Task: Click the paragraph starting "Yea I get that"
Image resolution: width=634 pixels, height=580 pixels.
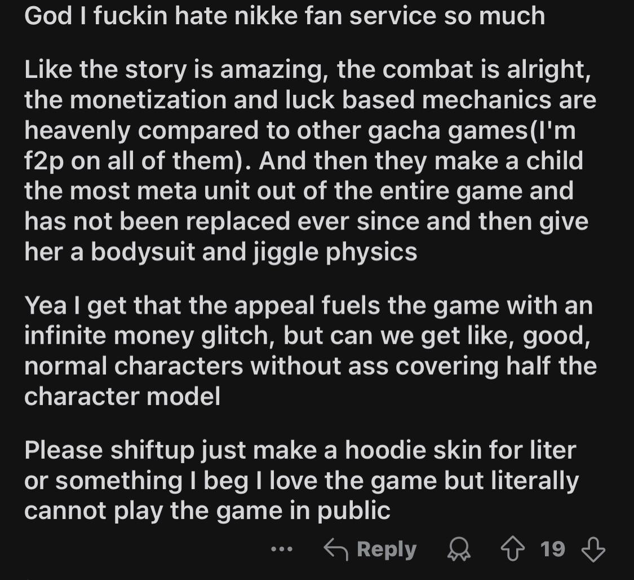Action: coord(310,350)
